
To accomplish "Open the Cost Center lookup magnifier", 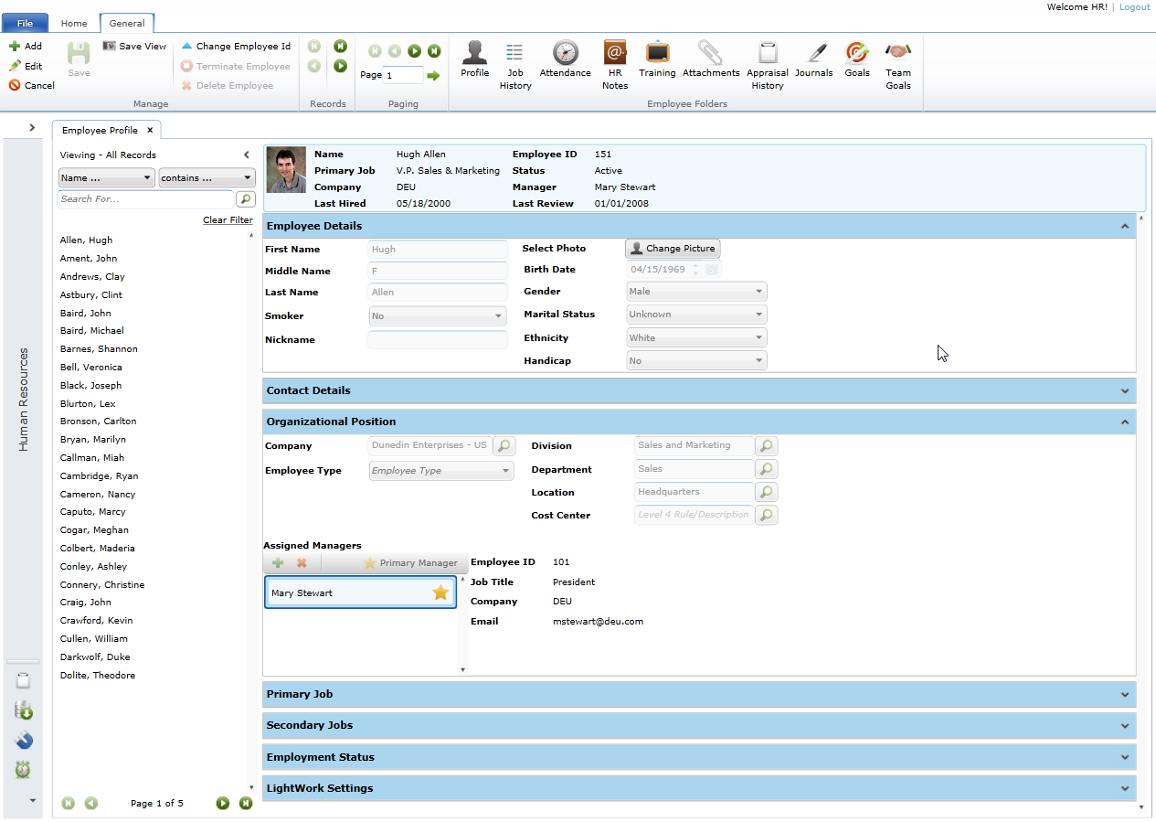I will (x=768, y=515).
